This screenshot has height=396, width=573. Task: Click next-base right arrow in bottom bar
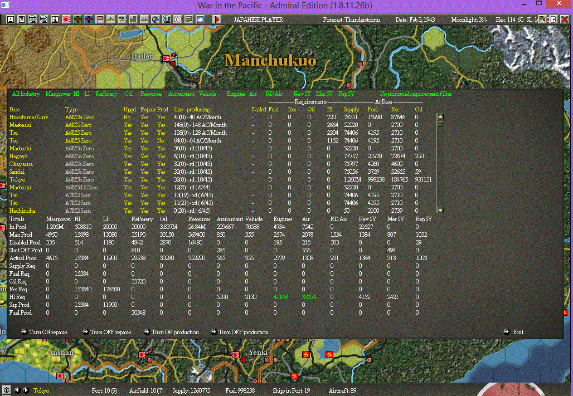tap(26, 390)
